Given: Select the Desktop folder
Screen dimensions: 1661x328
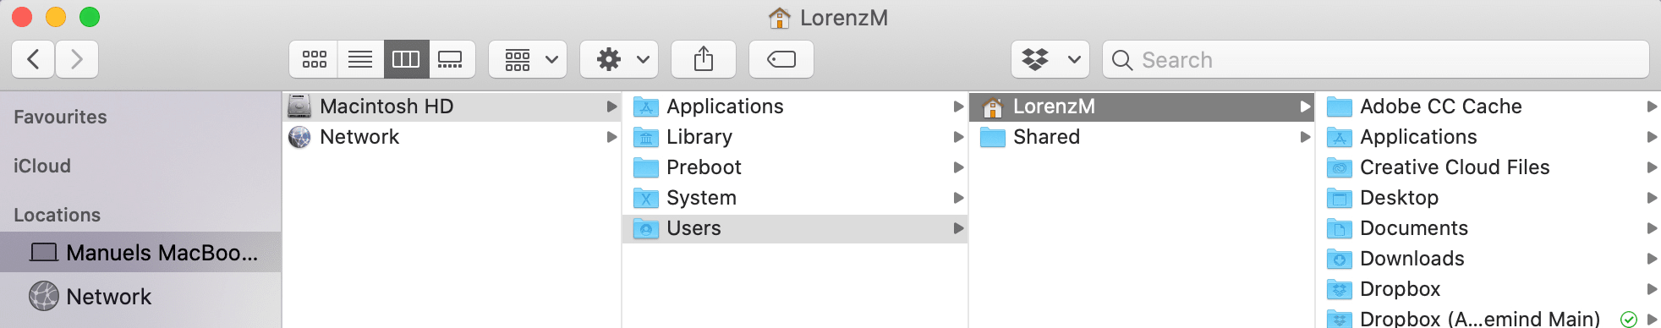Looking at the screenshot, I should click(1488, 198).
